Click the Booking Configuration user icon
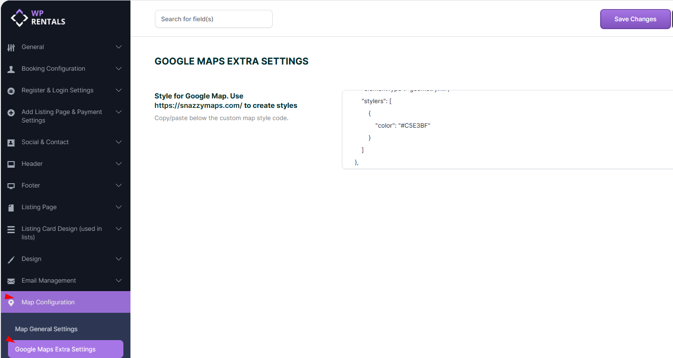673x358 pixels. 11,69
